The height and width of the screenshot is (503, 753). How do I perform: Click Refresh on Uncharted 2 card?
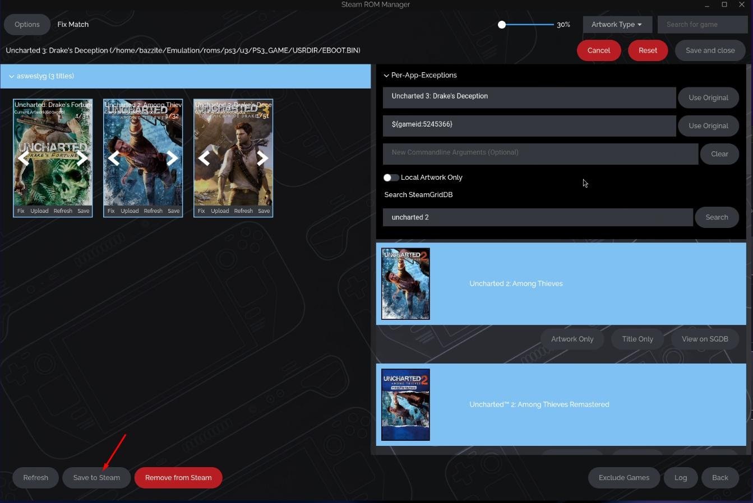[153, 211]
